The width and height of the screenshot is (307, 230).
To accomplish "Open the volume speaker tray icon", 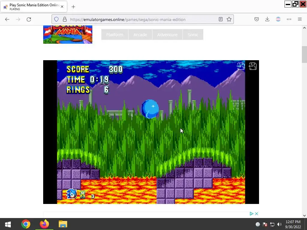I will 279,224.
